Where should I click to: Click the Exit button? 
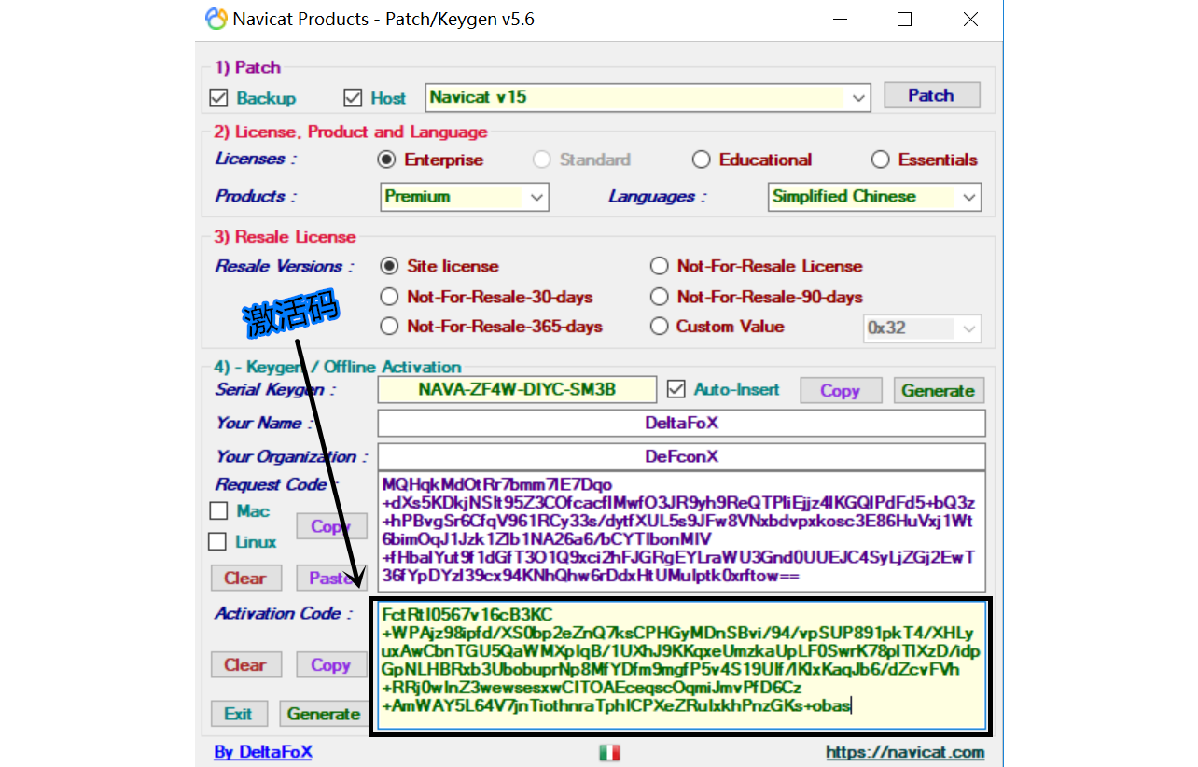point(238,714)
